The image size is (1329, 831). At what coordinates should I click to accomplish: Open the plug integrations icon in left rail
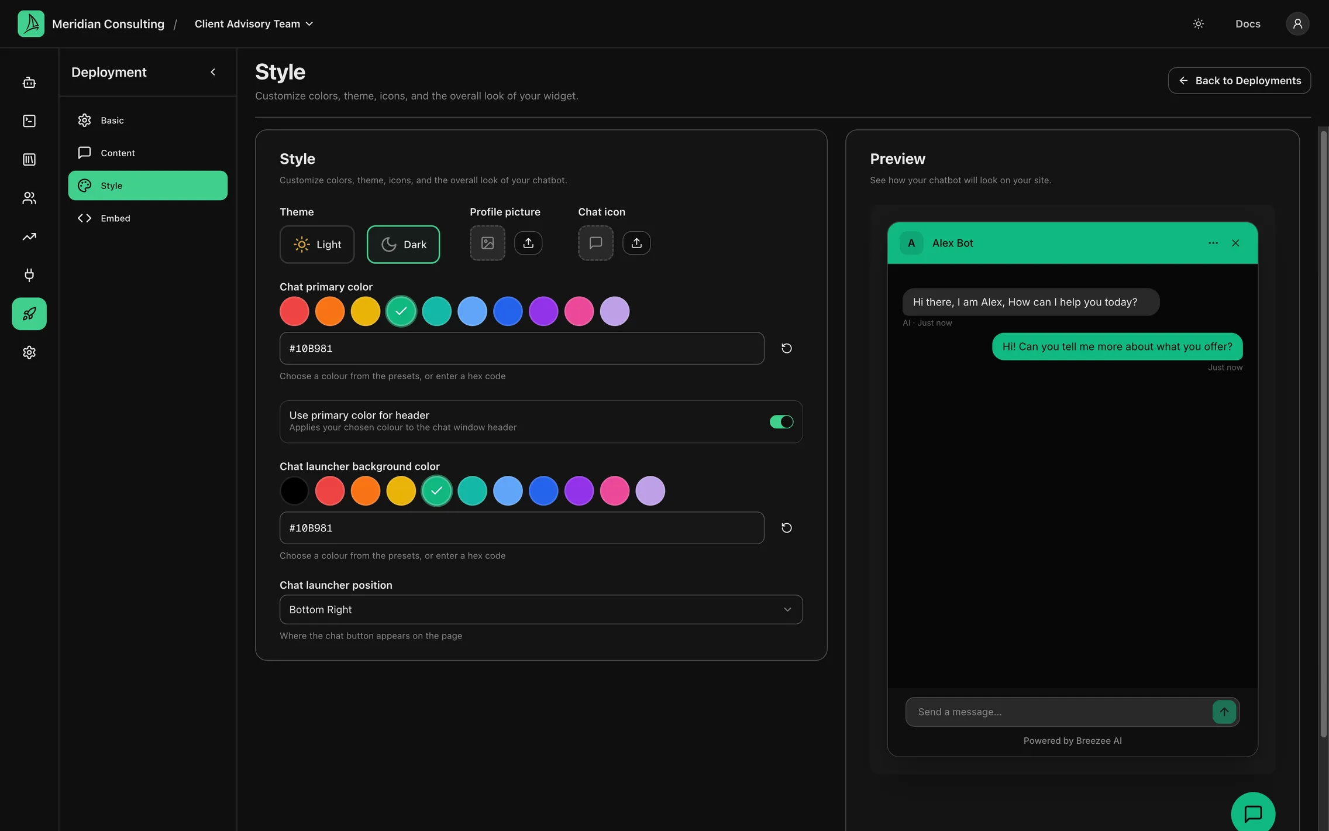(29, 275)
